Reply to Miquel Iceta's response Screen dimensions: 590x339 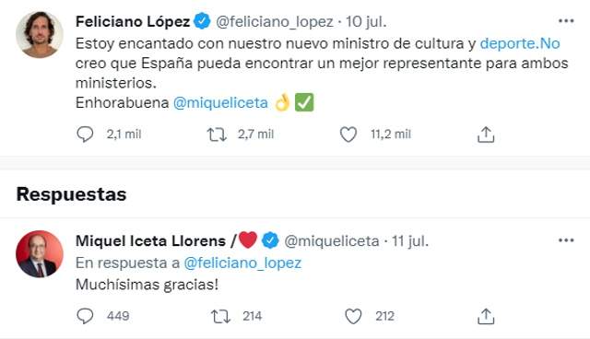tap(85, 316)
